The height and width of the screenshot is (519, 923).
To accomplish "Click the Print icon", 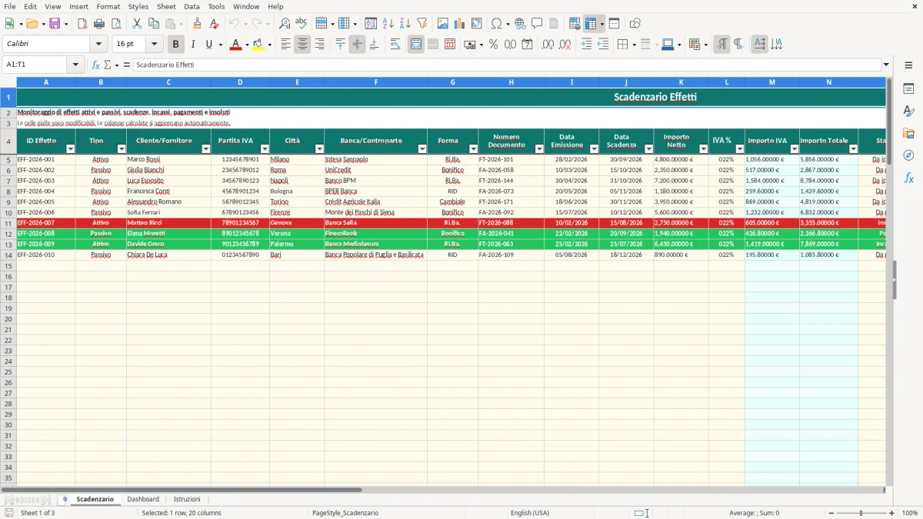I will pyautogui.click(x=99, y=24).
